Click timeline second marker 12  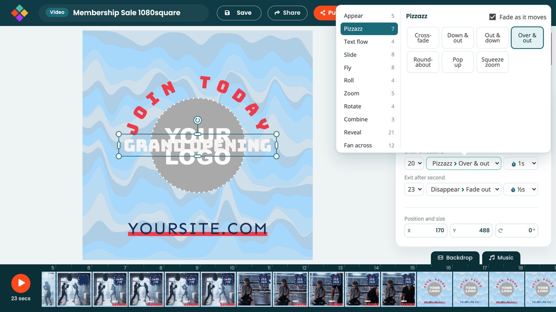point(304,268)
